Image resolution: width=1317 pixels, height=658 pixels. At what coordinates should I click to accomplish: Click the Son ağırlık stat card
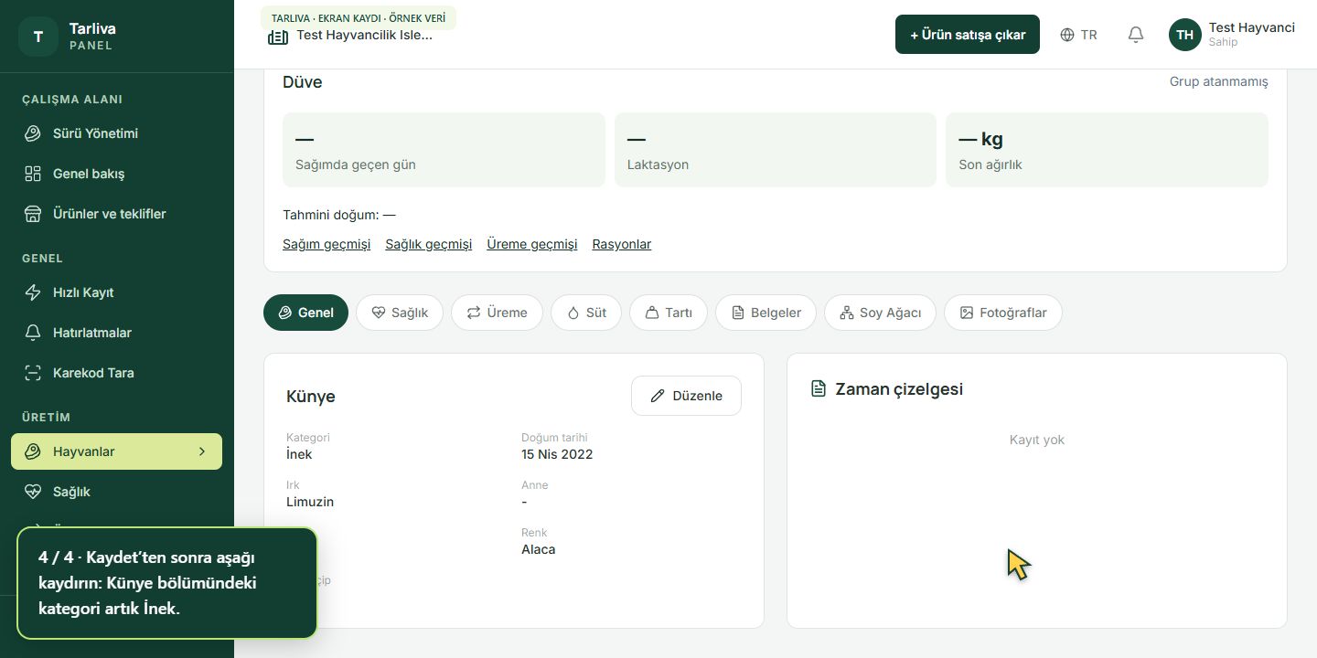[x=1107, y=150]
